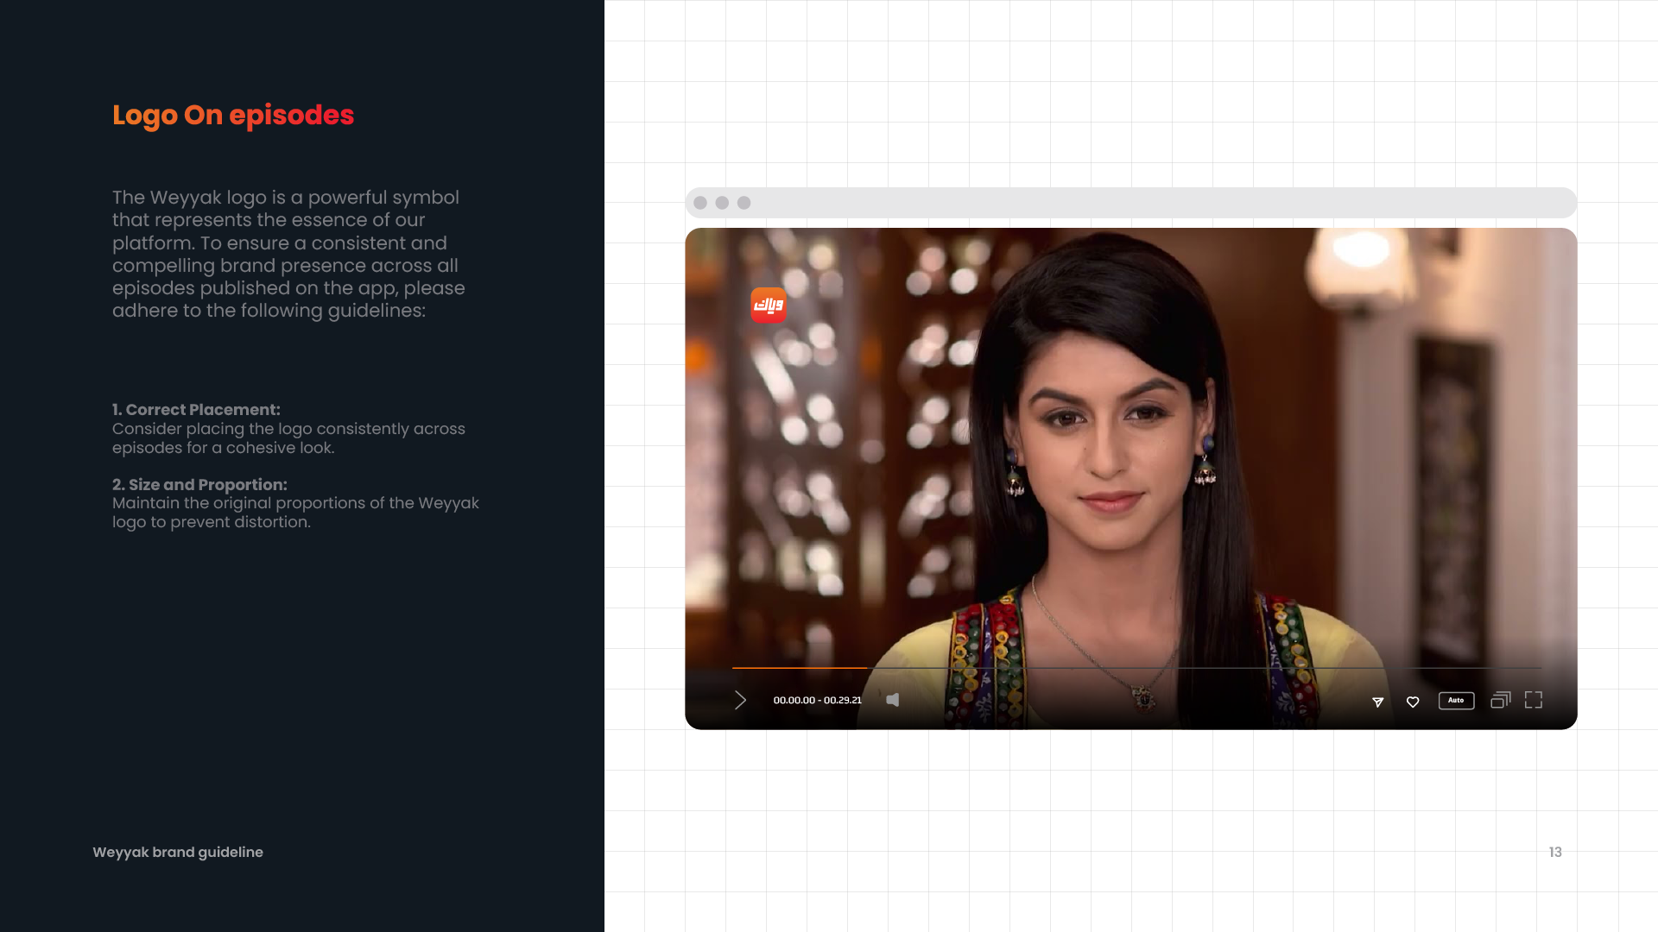The image size is (1658, 932).
Task: Mute the video with speaker icon
Action: [893, 700]
